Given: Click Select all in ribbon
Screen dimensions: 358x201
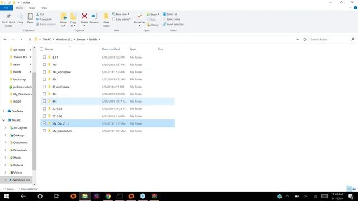Looking at the screenshot, I should (x=170, y=15).
